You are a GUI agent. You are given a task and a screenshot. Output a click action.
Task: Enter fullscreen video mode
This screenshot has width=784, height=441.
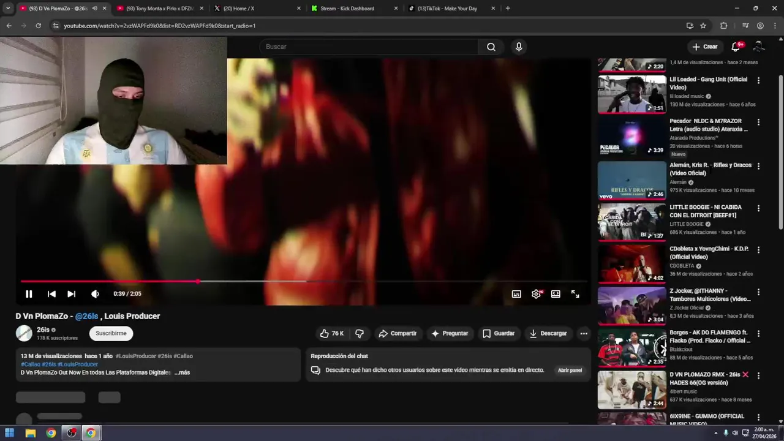point(575,294)
